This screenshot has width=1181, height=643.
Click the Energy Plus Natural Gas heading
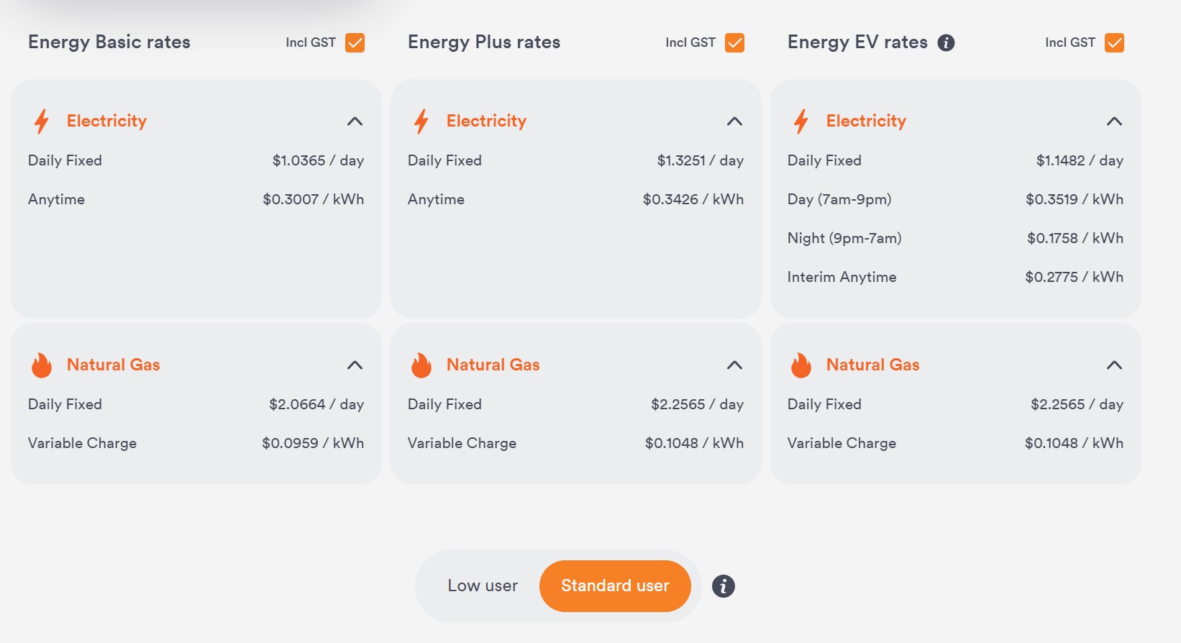pyautogui.click(x=493, y=365)
